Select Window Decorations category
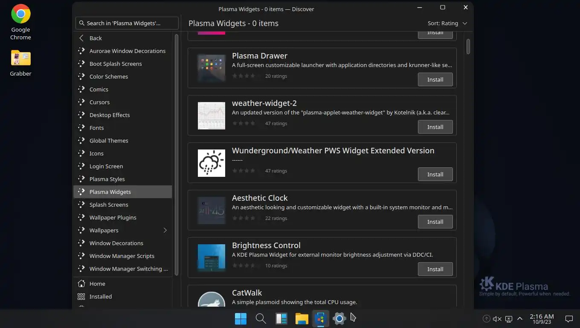The image size is (580, 328). (123, 243)
